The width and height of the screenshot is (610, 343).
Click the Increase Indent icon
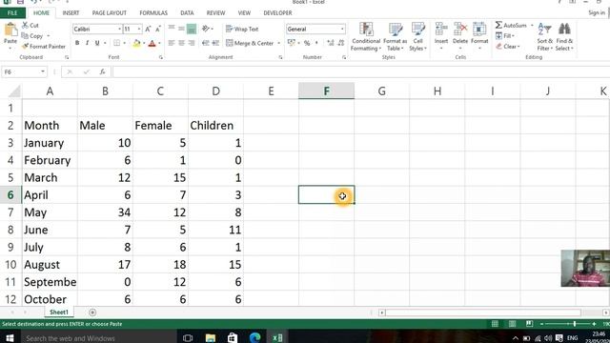tap(215, 43)
